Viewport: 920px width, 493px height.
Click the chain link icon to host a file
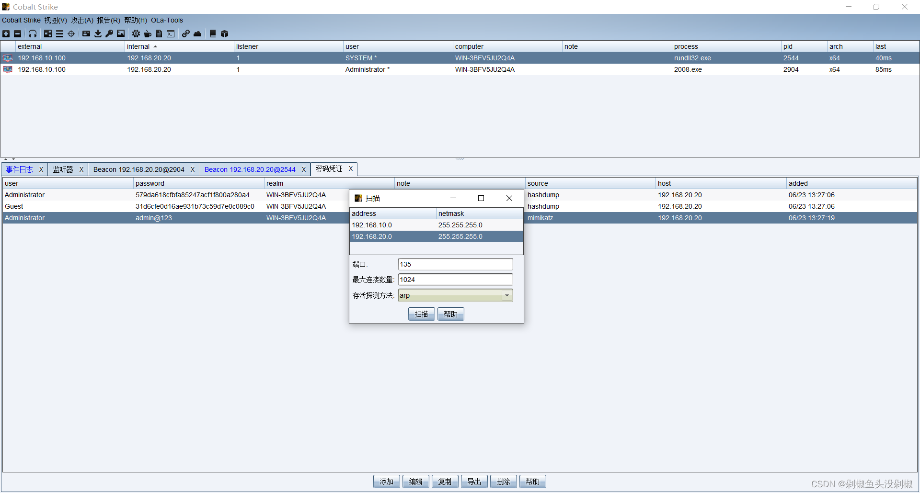(x=186, y=34)
